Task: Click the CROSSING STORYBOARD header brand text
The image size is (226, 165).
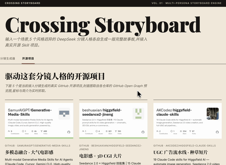Action: coord(23,3)
